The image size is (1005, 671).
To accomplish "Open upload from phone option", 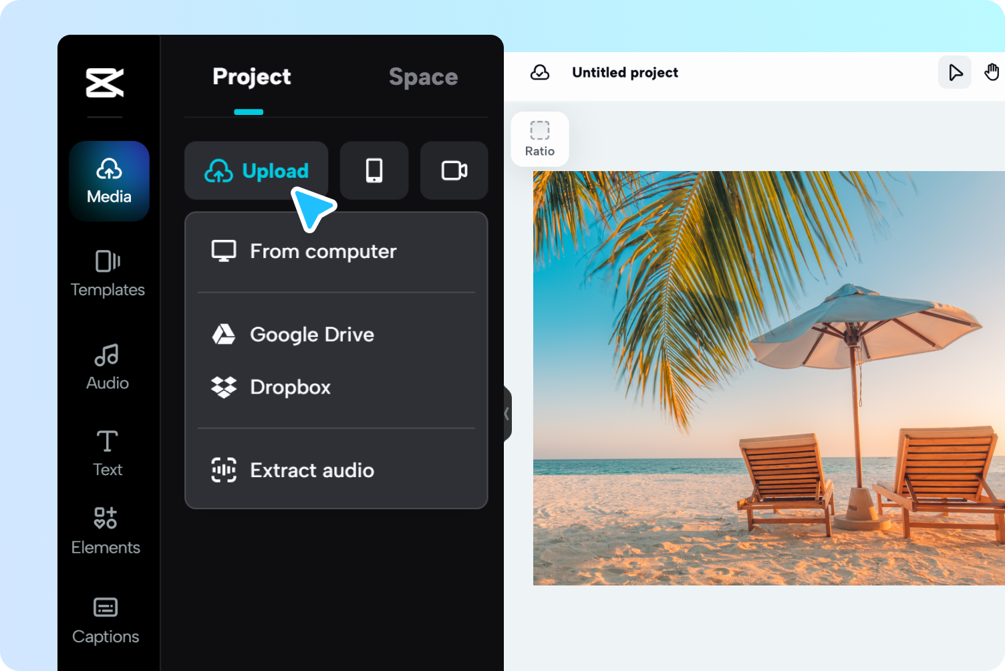I will pyautogui.click(x=374, y=171).
